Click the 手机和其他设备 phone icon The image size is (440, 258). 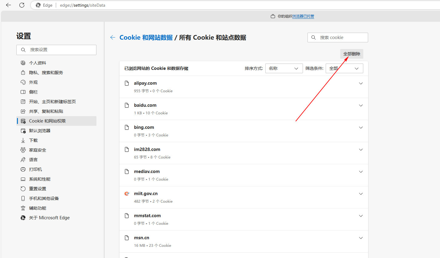coord(23,198)
